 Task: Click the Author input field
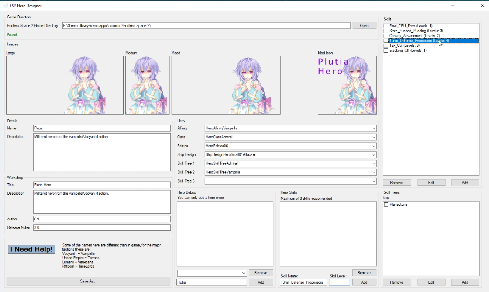pos(102,219)
